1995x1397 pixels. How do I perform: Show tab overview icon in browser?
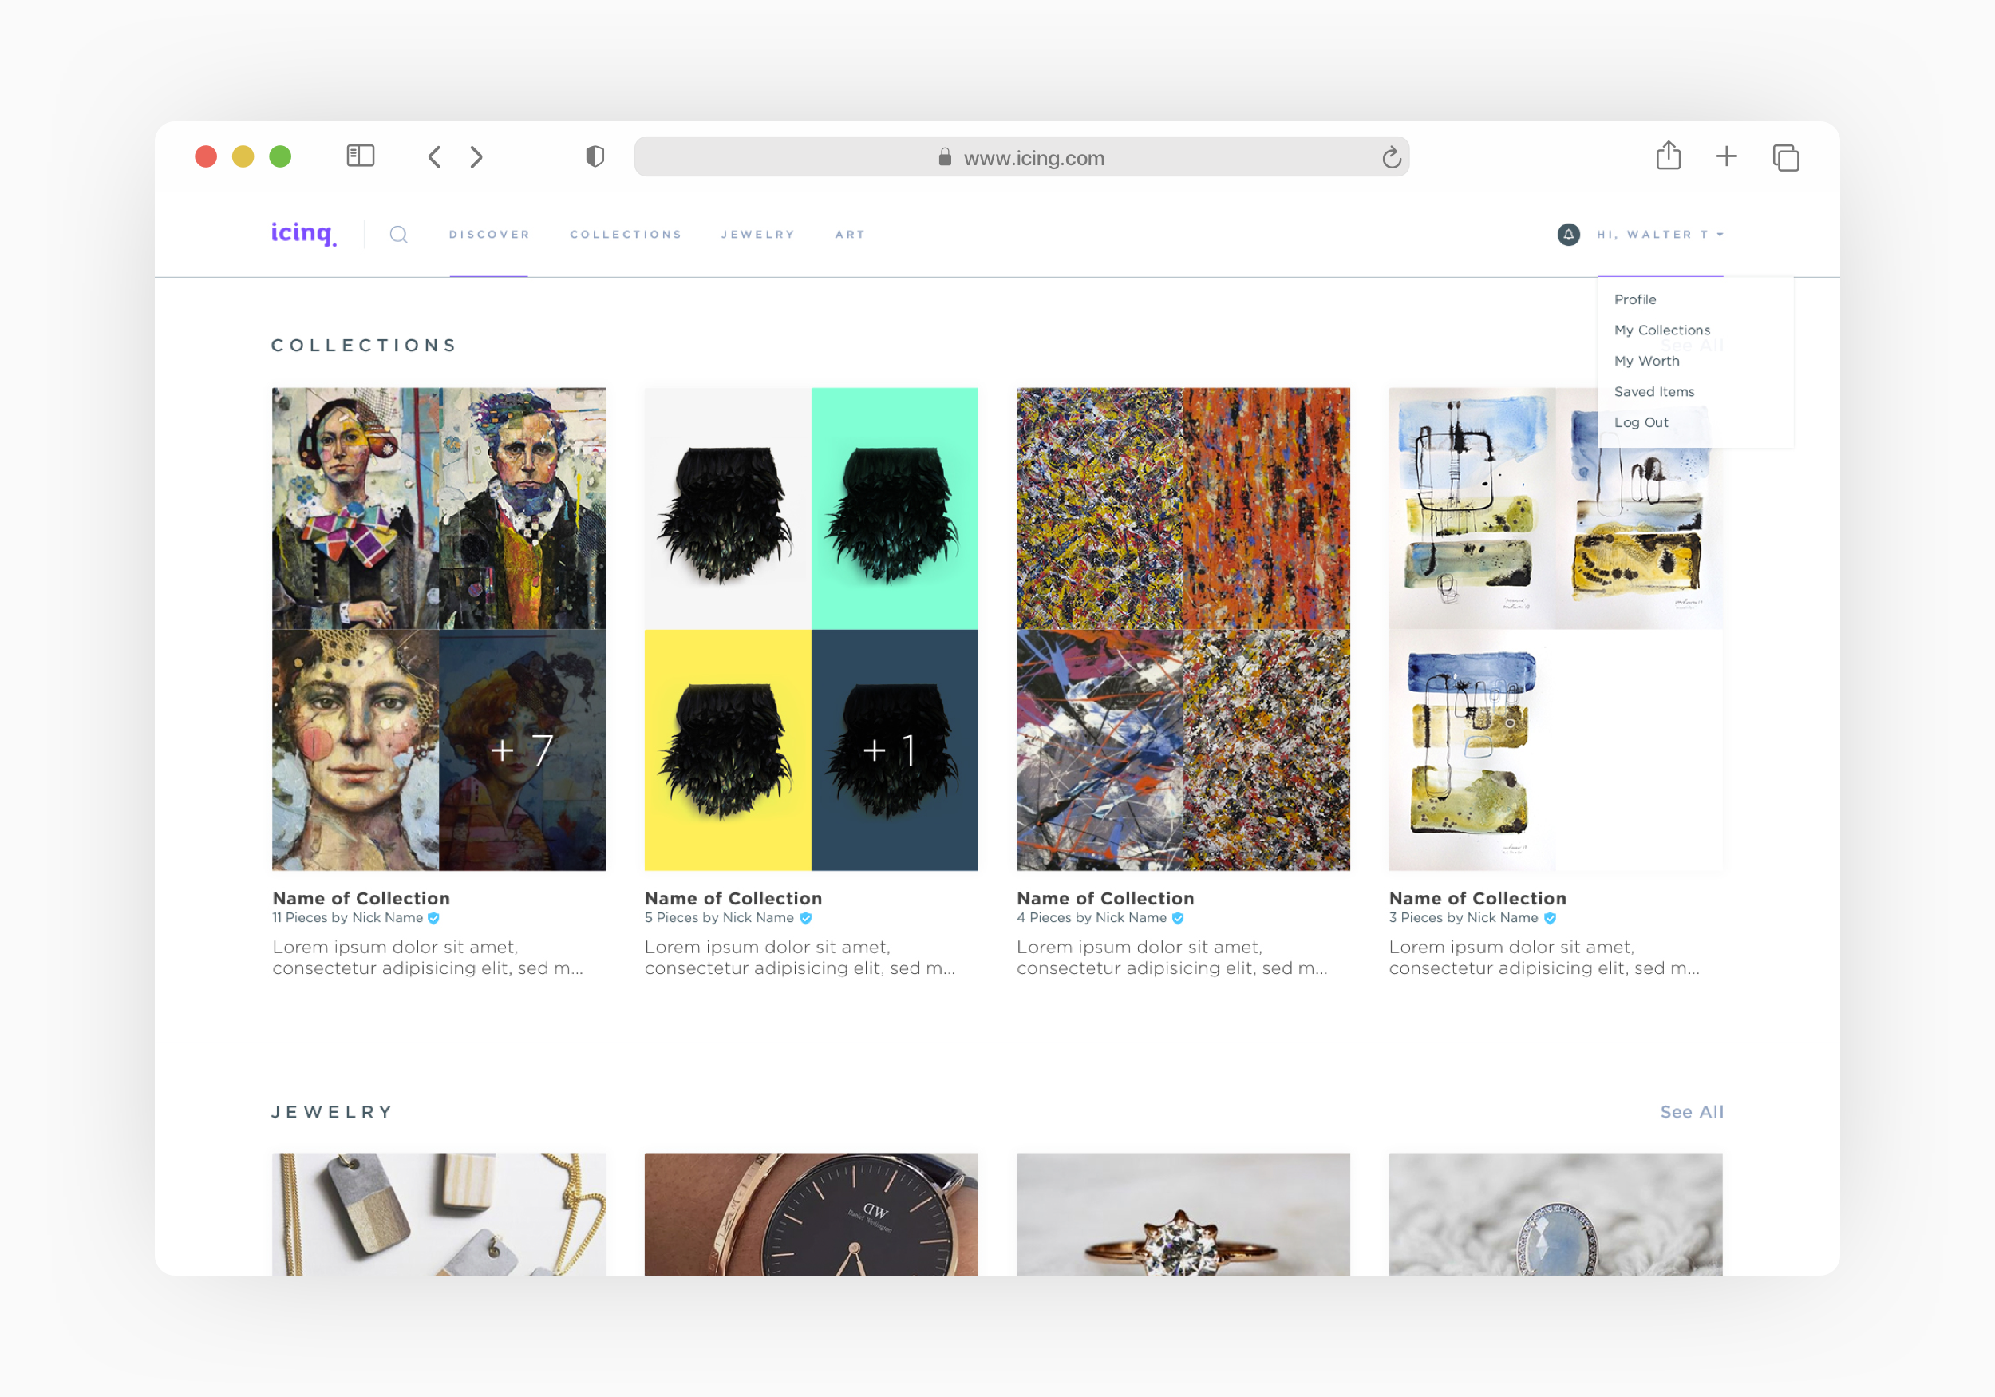1784,157
